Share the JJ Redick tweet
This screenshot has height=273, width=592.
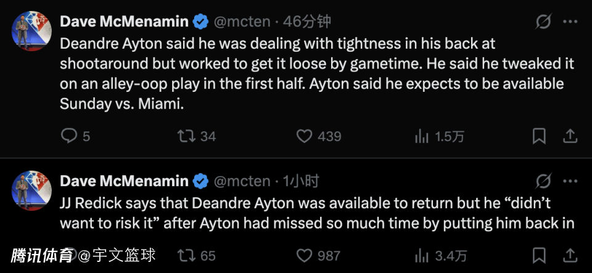click(x=570, y=255)
